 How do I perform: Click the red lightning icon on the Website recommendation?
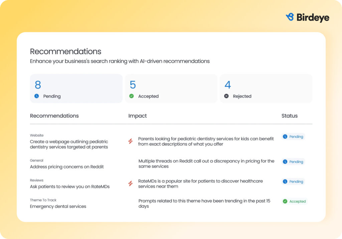131,141
